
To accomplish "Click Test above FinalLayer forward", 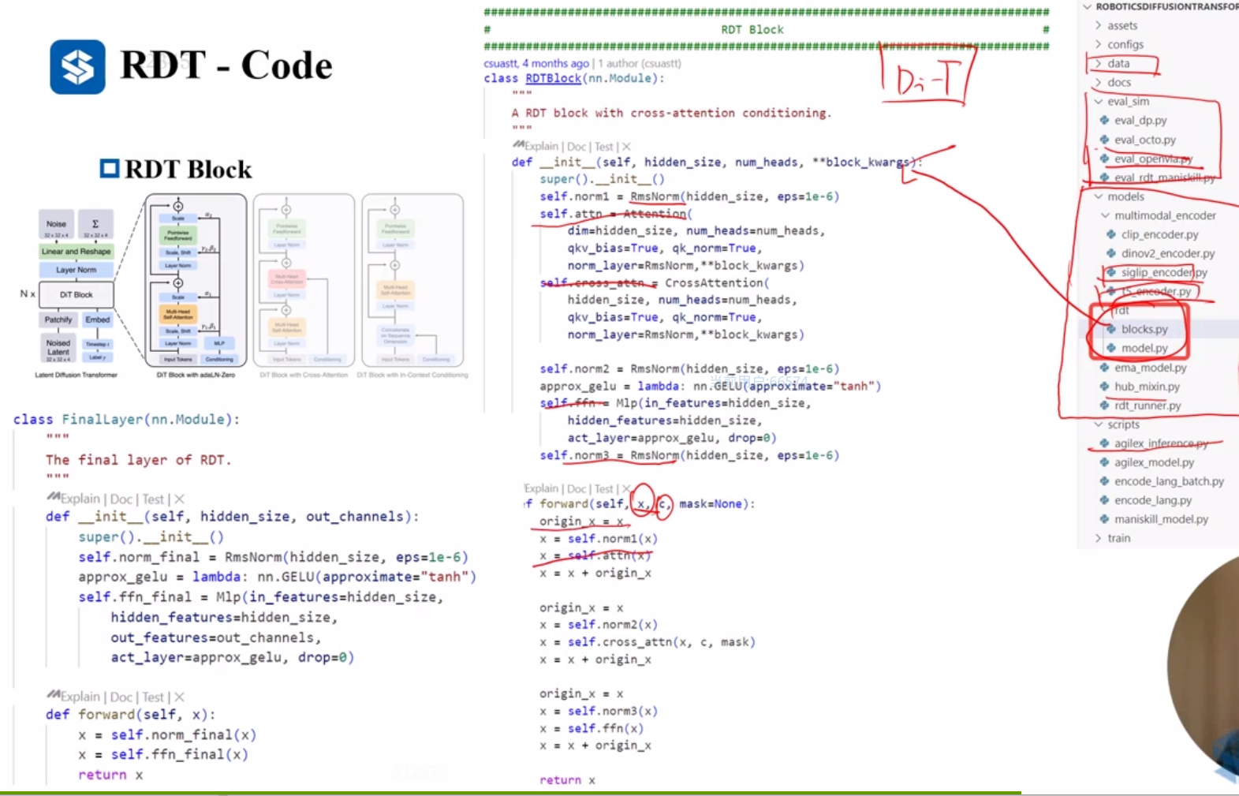I will tap(153, 697).
